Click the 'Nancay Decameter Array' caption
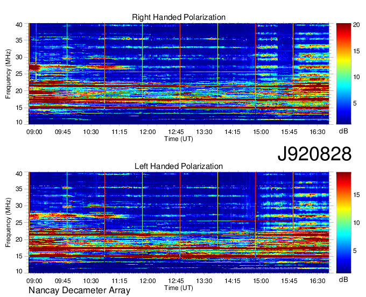The width and height of the screenshot is (366, 297). pyautogui.click(x=79, y=291)
